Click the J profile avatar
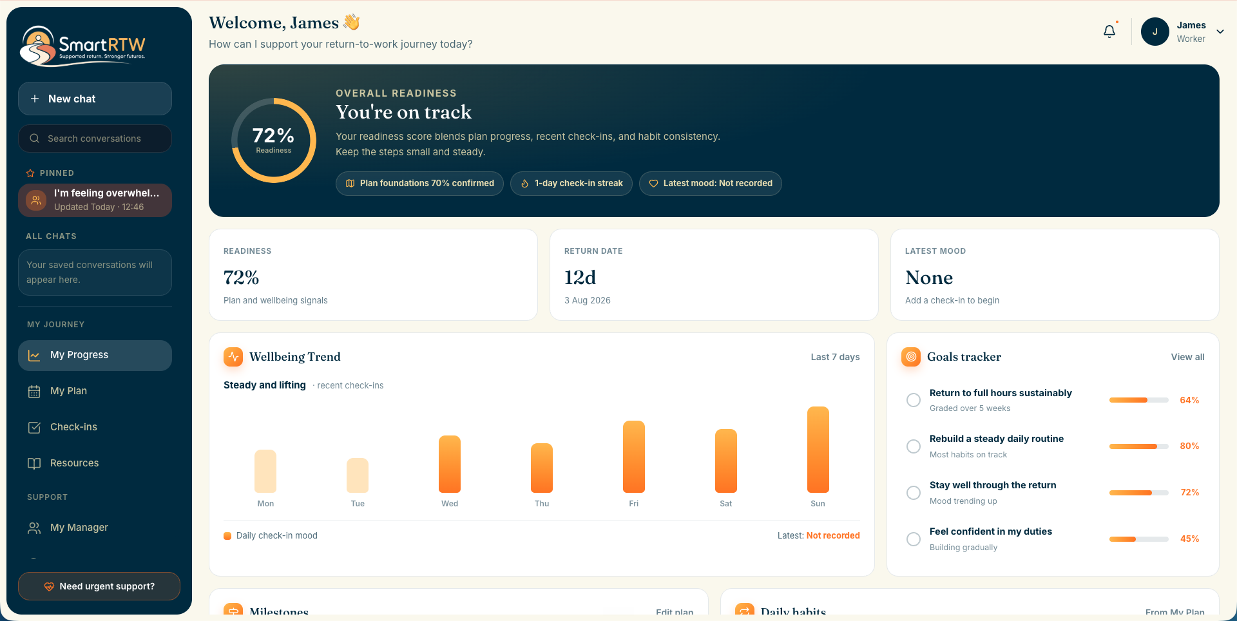 [x=1155, y=32]
